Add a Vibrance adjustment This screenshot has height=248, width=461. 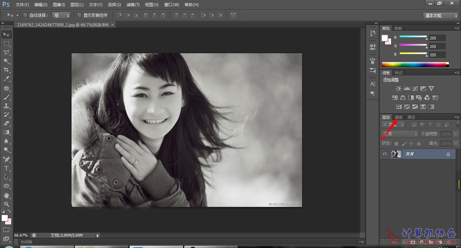pos(431,88)
